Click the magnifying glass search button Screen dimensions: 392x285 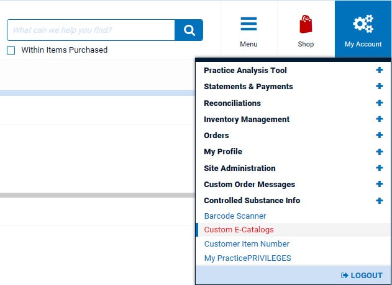click(189, 30)
